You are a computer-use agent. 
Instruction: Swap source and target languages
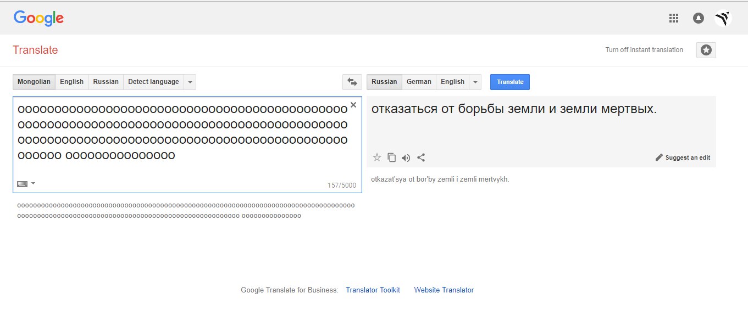tap(352, 82)
